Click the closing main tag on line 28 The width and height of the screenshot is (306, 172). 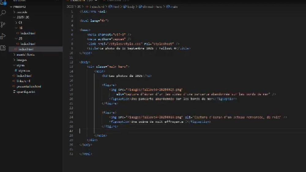(x=100, y=136)
